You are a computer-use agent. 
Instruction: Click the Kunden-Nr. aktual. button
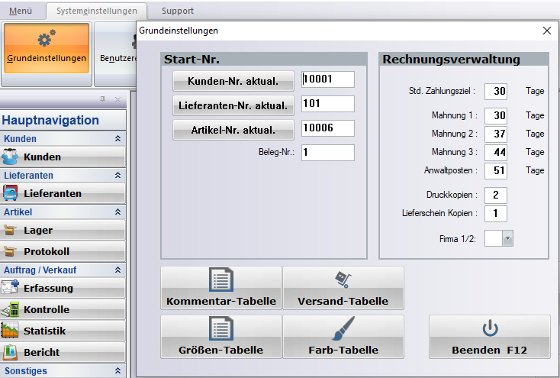pyautogui.click(x=233, y=81)
